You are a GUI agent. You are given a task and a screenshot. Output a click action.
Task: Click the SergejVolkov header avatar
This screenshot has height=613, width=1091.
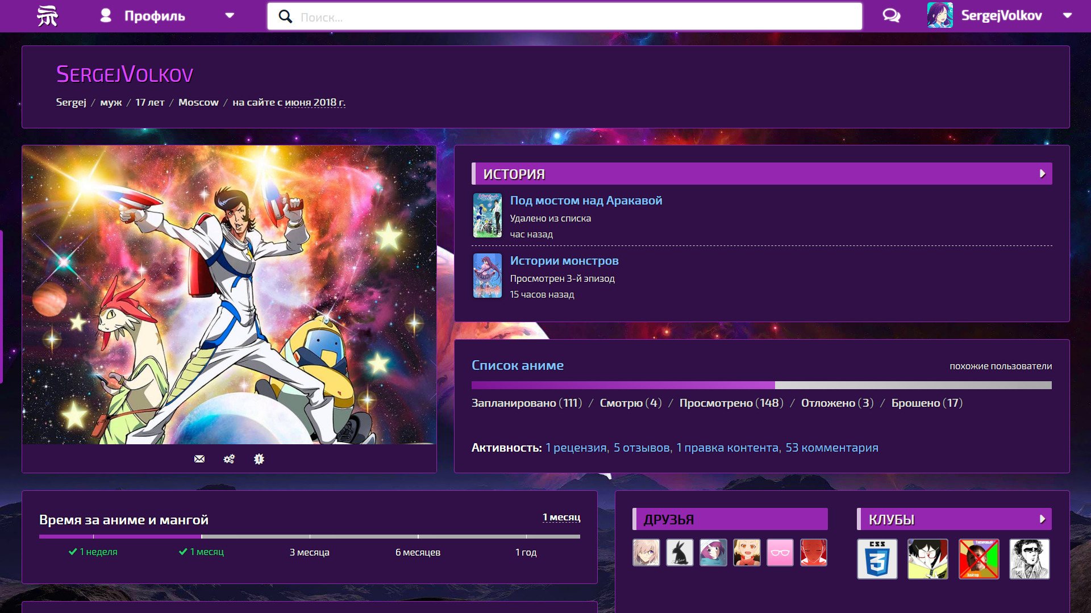pos(940,15)
